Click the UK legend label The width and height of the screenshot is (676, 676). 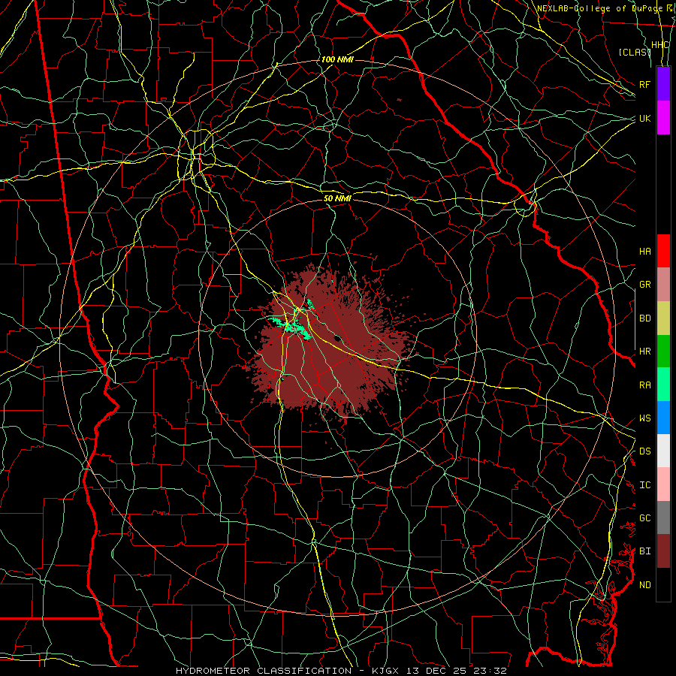[x=645, y=118]
